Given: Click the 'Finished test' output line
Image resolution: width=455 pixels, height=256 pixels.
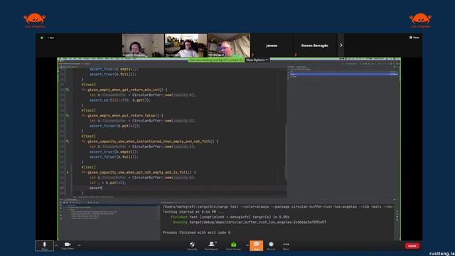Looking at the screenshot, I should click(230, 217).
